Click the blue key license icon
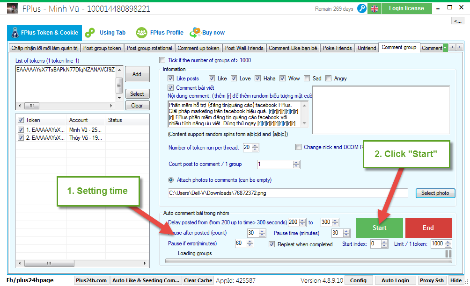 click(x=362, y=8)
